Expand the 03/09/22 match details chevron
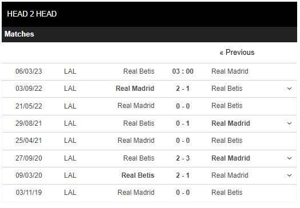Viewport: 300px width, 208px height. pyautogui.click(x=289, y=89)
